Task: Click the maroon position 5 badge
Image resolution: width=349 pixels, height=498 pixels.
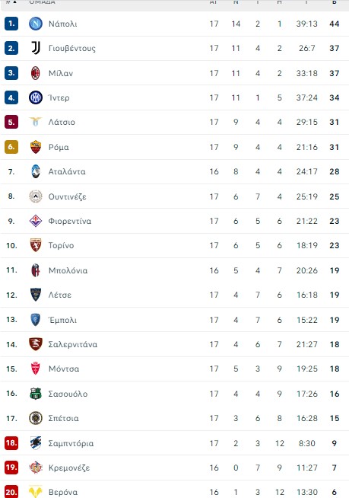Action: pos(11,122)
